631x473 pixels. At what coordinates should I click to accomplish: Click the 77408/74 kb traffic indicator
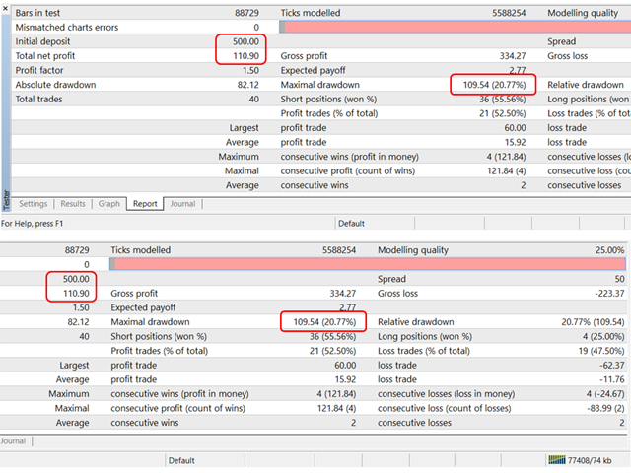(590, 460)
